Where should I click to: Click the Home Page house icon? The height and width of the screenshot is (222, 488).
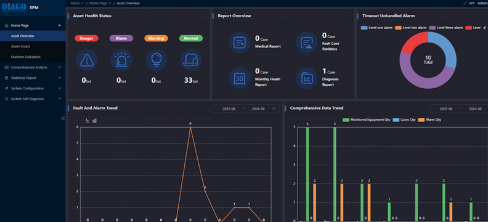point(7,25)
